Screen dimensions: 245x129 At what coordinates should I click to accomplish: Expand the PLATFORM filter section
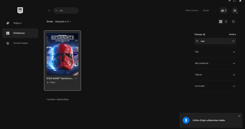[x=215, y=86]
